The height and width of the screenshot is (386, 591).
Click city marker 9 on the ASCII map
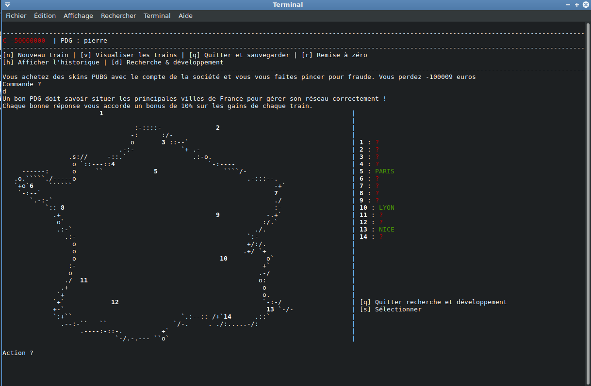click(x=218, y=215)
